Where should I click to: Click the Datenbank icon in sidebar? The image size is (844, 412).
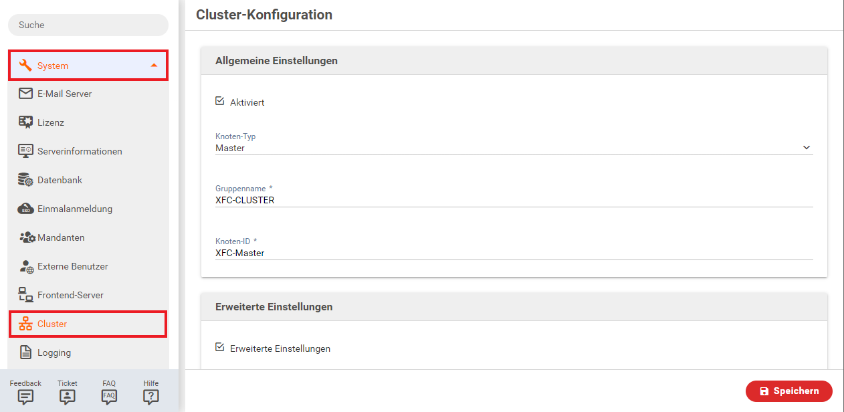point(25,180)
